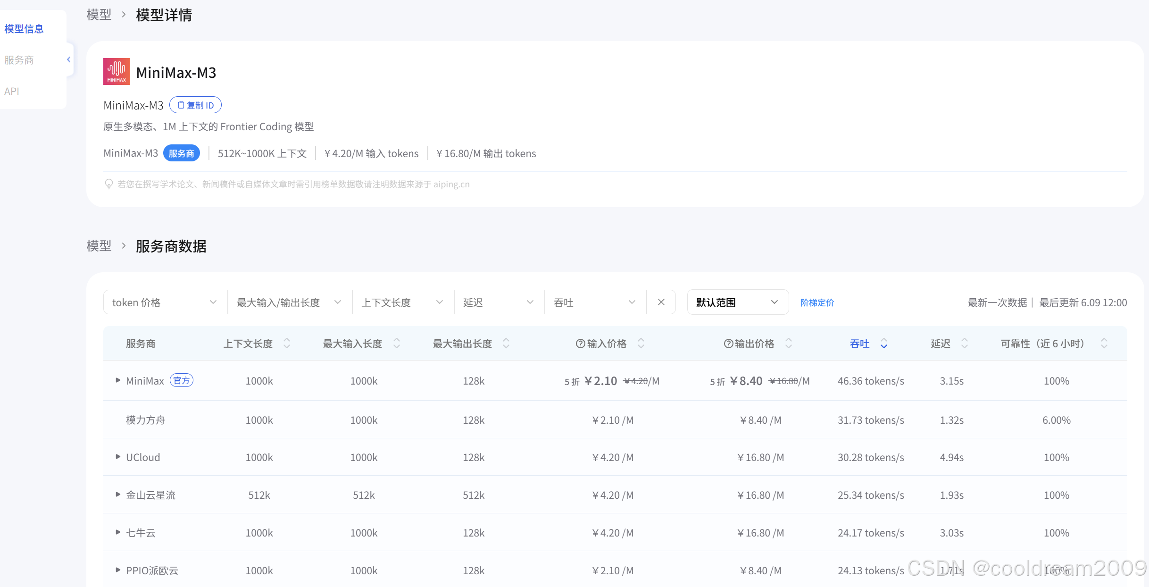1149x587 pixels.
Task: Select 服务商 in the sidebar
Action: tap(19, 60)
